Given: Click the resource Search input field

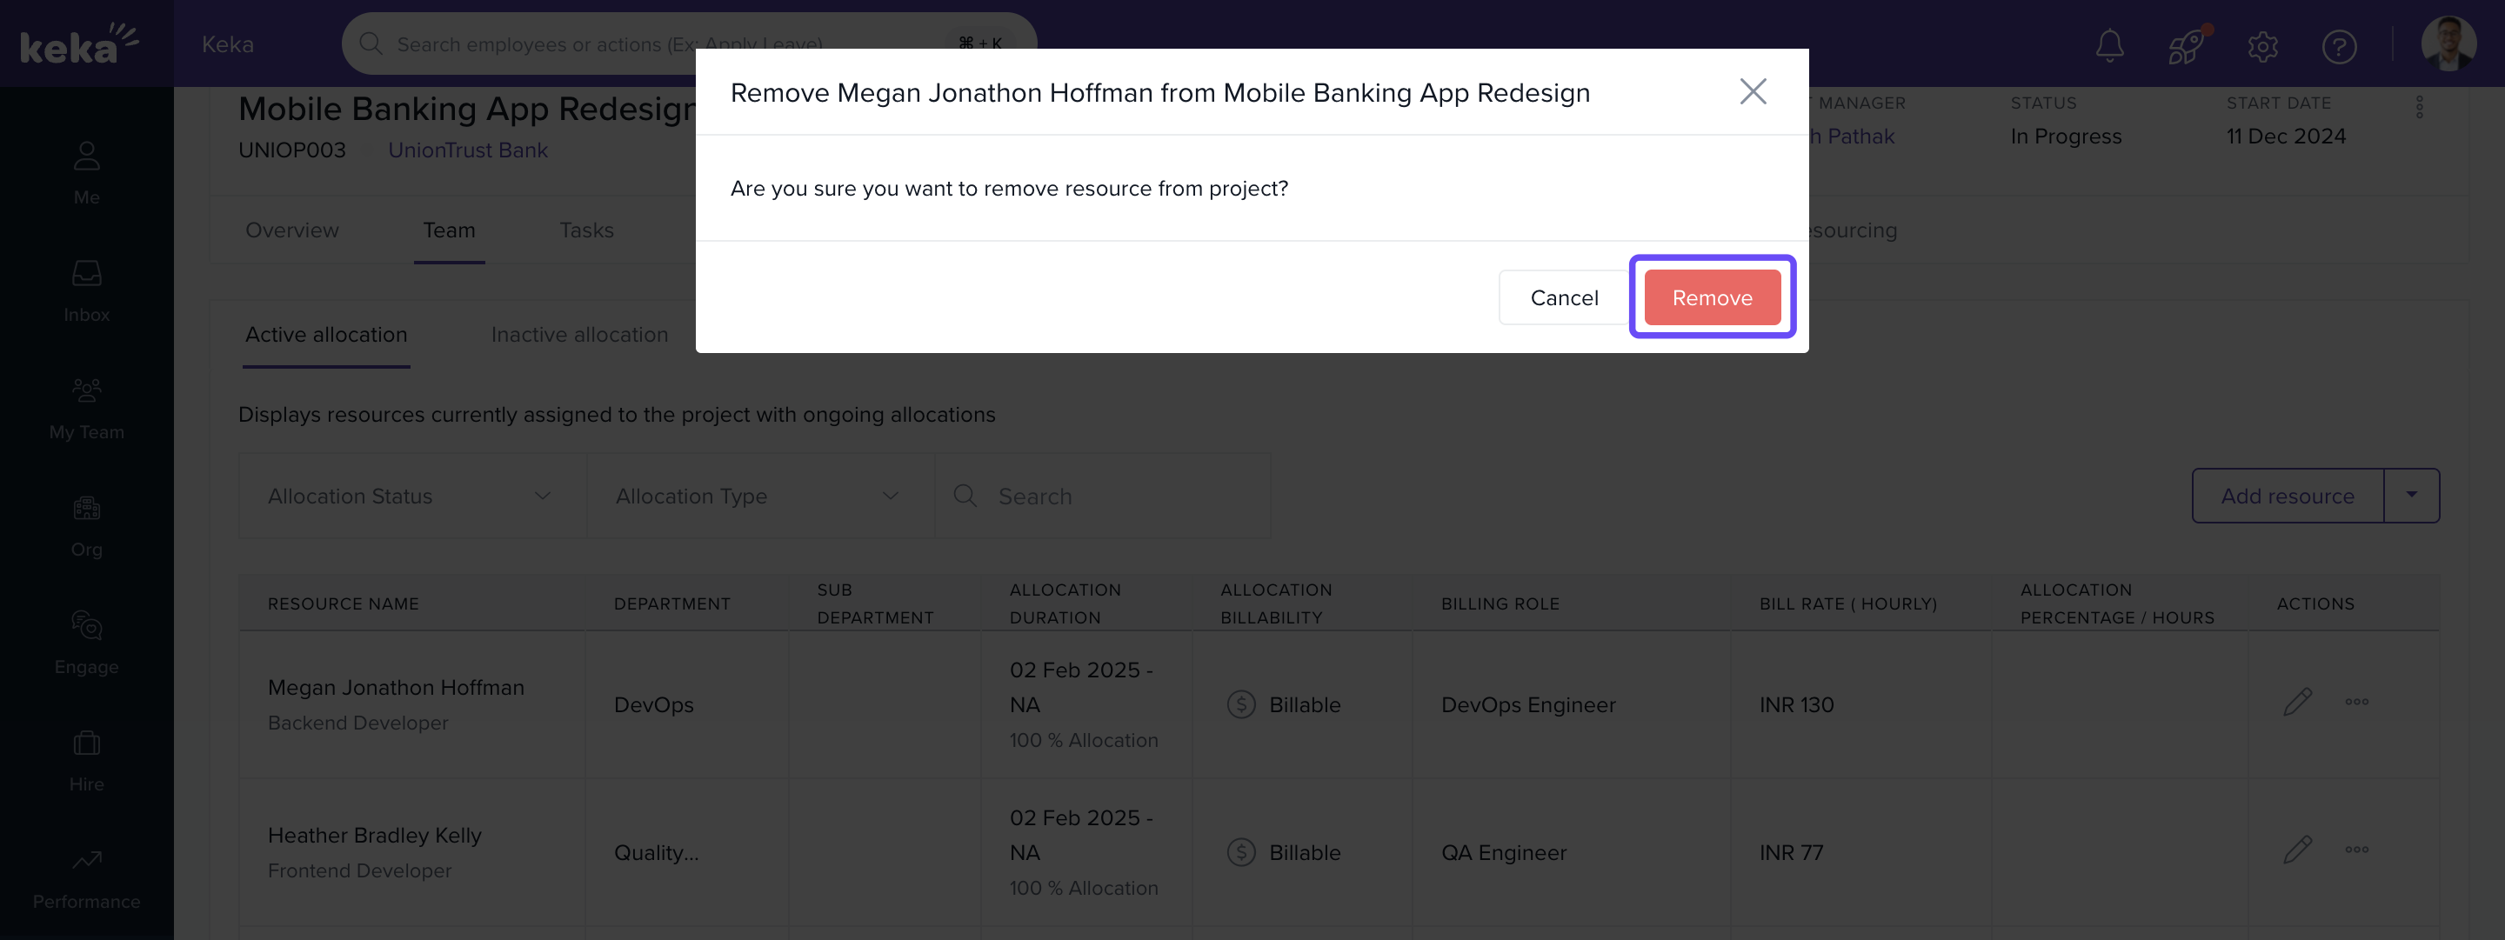Looking at the screenshot, I should coord(1119,496).
